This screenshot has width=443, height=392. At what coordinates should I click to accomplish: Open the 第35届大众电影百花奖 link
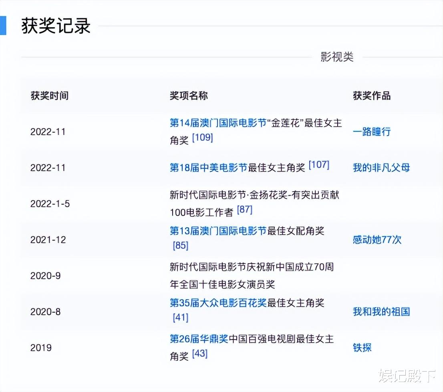pyautogui.click(x=218, y=303)
